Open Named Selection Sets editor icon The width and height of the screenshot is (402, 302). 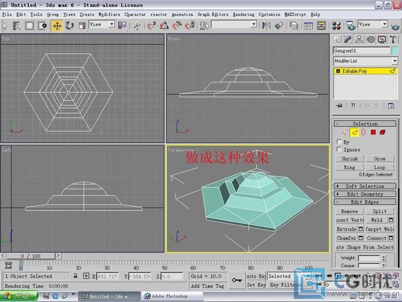click(204, 25)
